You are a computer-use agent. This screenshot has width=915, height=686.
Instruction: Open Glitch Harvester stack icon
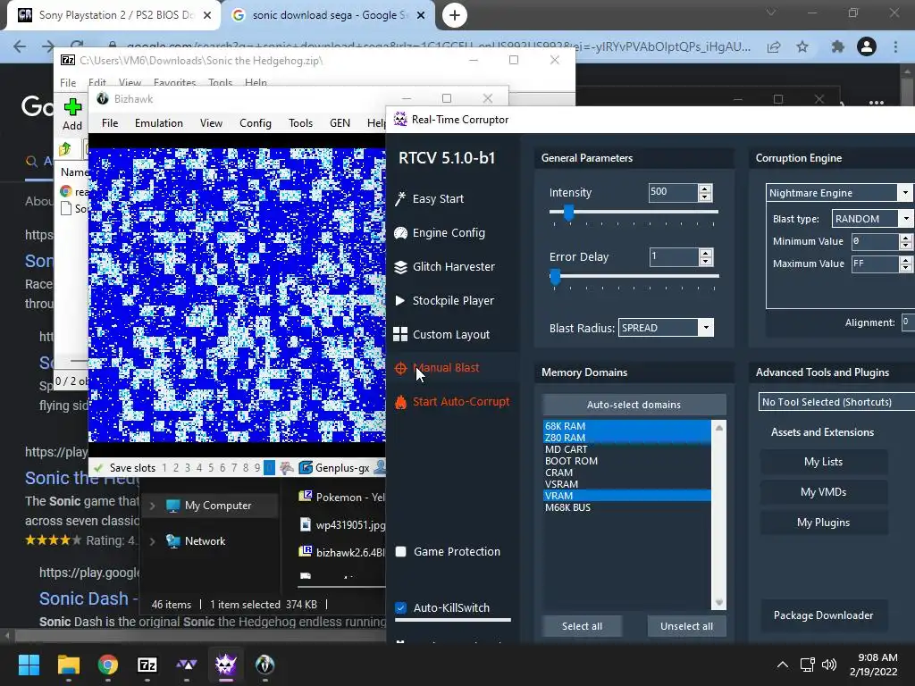[400, 266]
